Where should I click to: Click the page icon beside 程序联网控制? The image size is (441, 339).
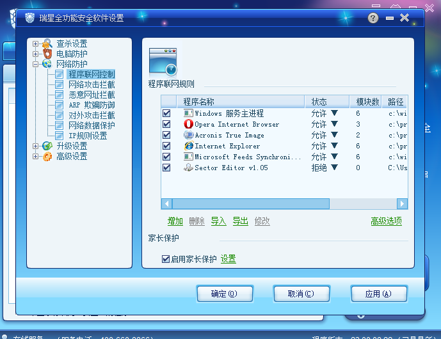pos(59,74)
